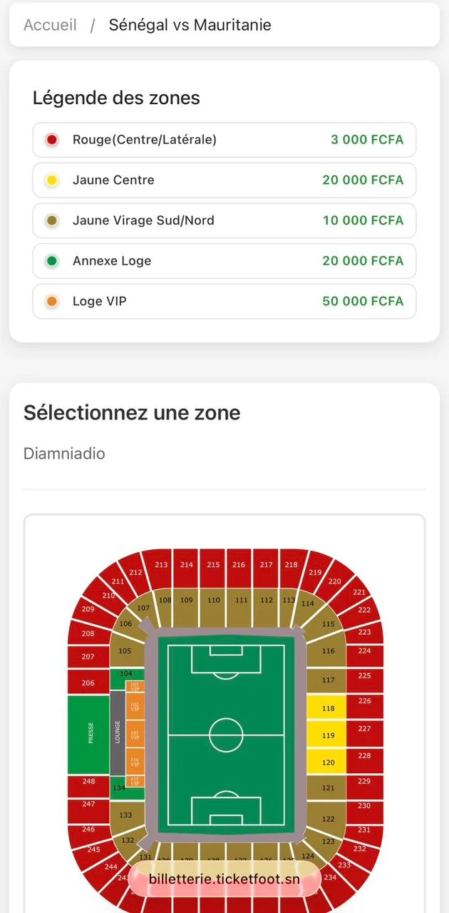Select green section 104 Annexe Loge
Screen dimensions: 449x913
point(126,674)
